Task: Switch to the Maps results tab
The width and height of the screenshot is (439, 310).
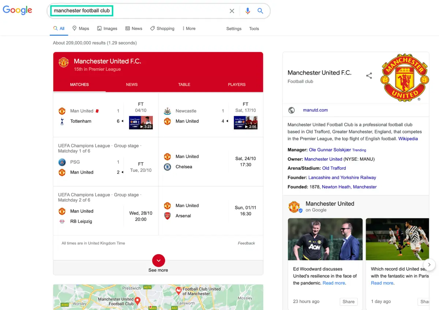Action: (80, 28)
